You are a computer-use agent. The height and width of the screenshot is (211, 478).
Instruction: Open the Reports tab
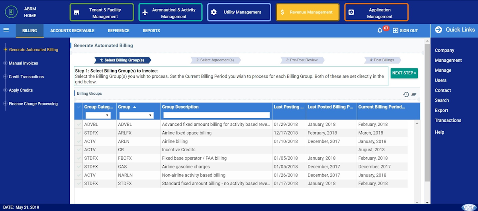pyautogui.click(x=151, y=31)
